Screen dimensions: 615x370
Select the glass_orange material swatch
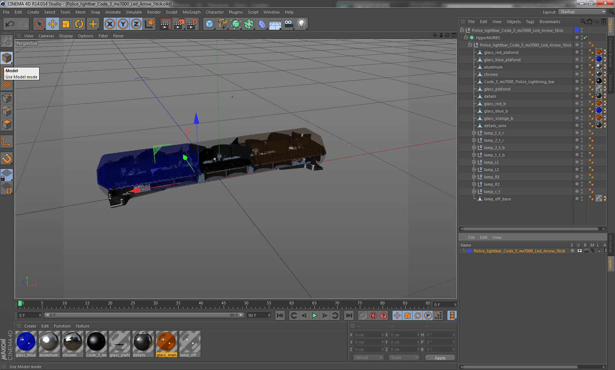tap(167, 344)
